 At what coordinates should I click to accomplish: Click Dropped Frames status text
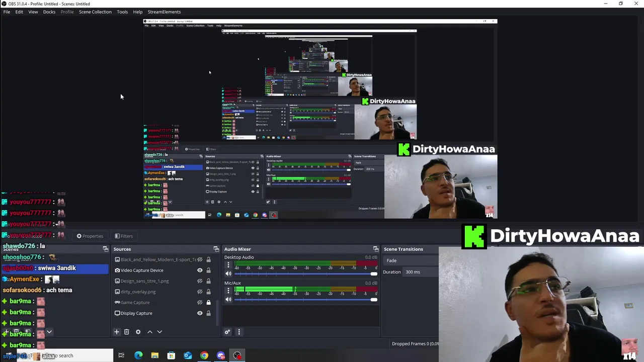[x=415, y=344]
